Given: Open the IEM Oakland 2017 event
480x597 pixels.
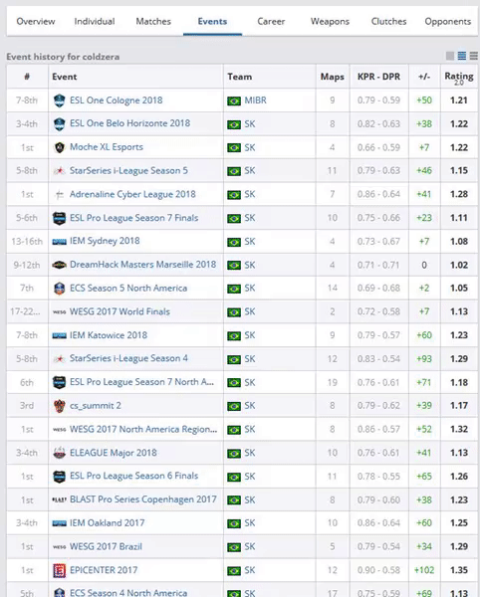Looking at the screenshot, I should 107,523.
